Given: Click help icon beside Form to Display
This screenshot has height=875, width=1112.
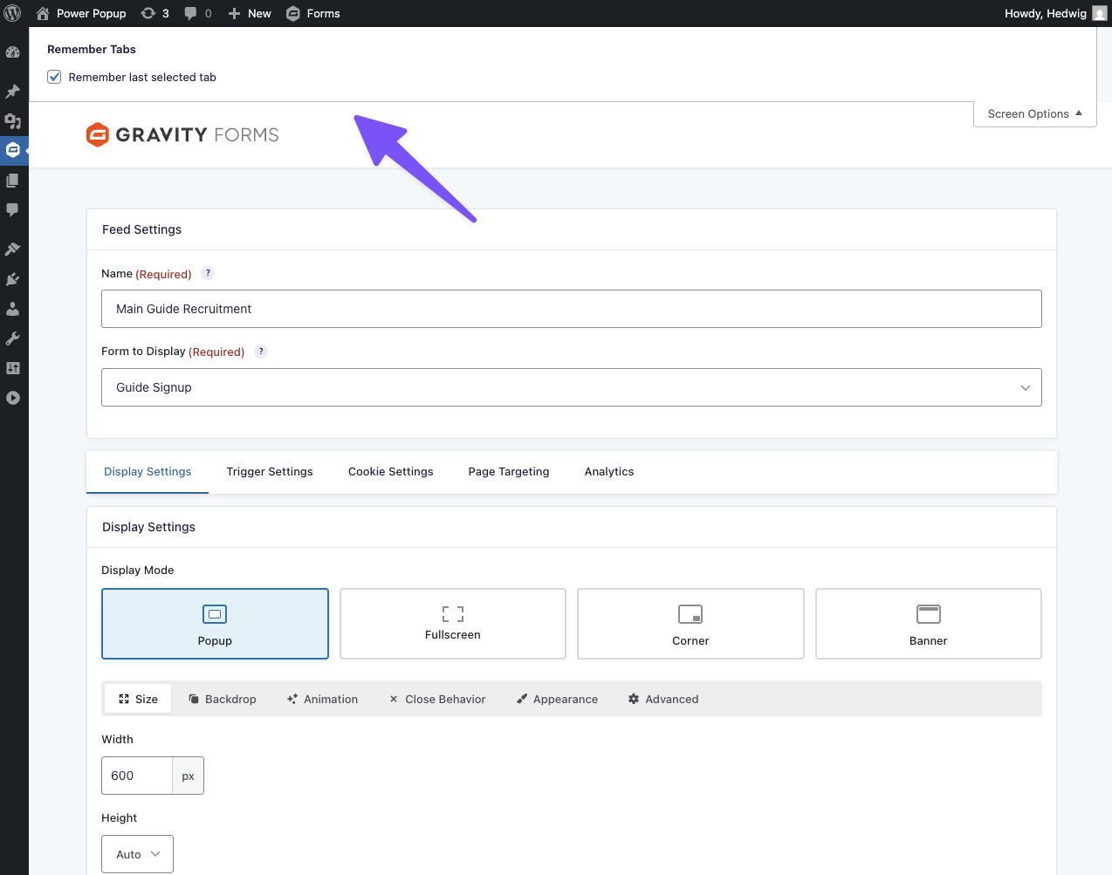Looking at the screenshot, I should (261, 352).
